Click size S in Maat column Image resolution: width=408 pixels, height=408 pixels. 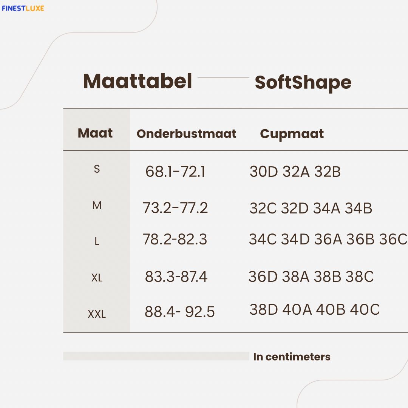[x=97, y=169]
